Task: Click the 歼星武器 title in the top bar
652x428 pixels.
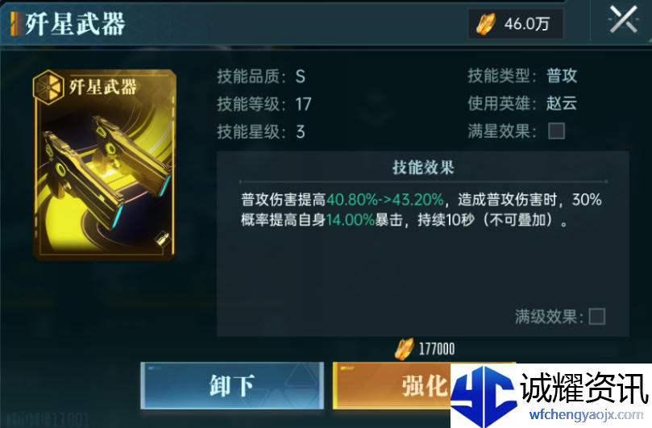Action: 75,23
